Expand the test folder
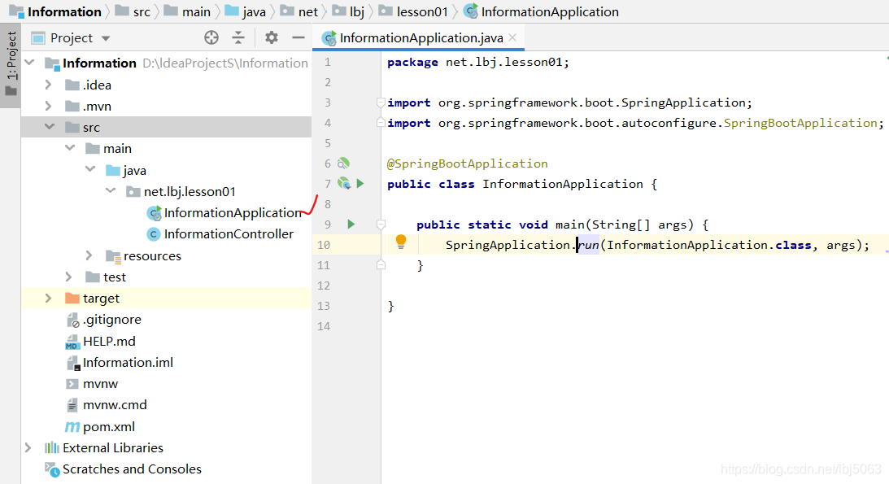 [68, 277]
